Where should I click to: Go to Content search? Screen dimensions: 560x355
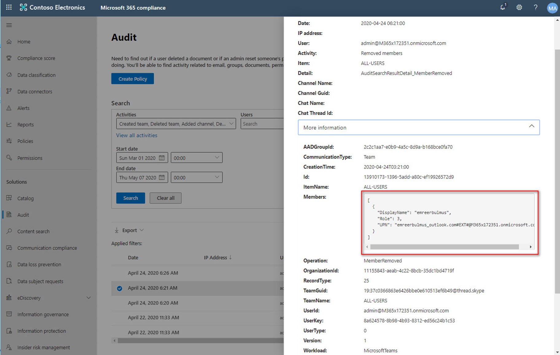[x=33, y=231]
